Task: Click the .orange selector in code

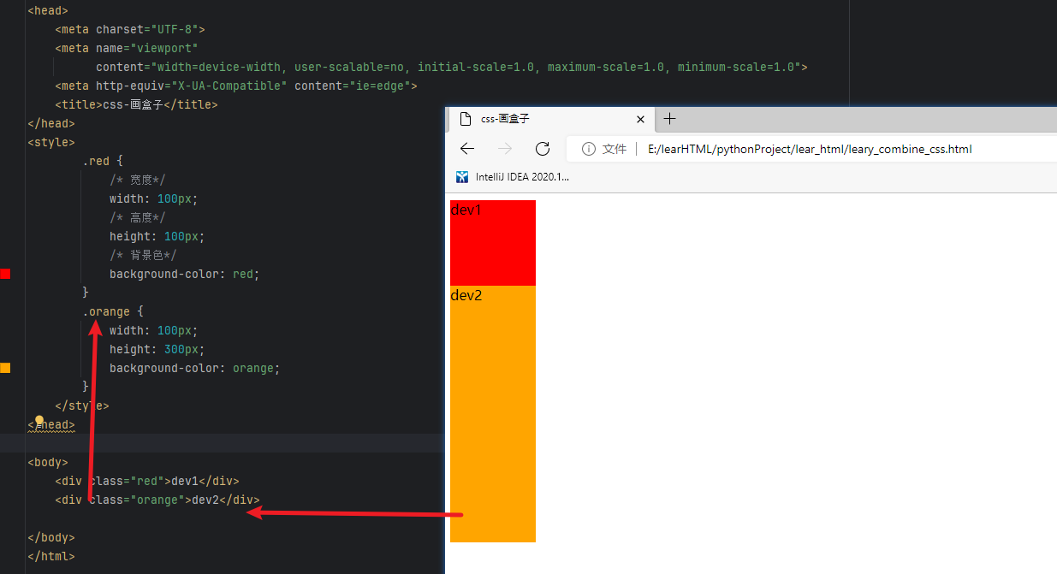Action: [x=106, y=311]
